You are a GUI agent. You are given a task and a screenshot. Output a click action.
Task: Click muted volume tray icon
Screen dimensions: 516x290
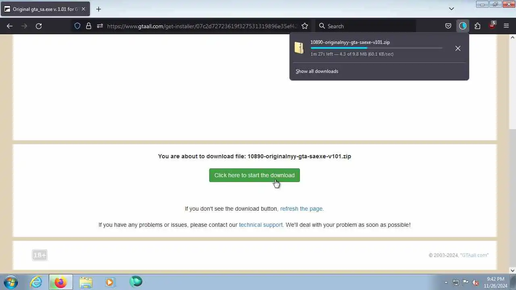tap(475, 282)
